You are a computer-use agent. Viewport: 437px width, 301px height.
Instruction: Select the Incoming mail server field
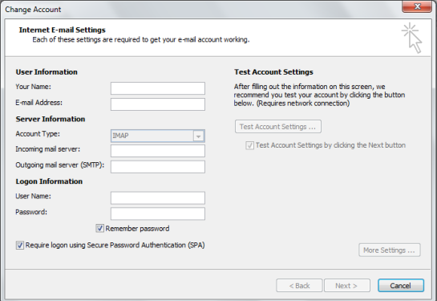click(x=158, y=151)
